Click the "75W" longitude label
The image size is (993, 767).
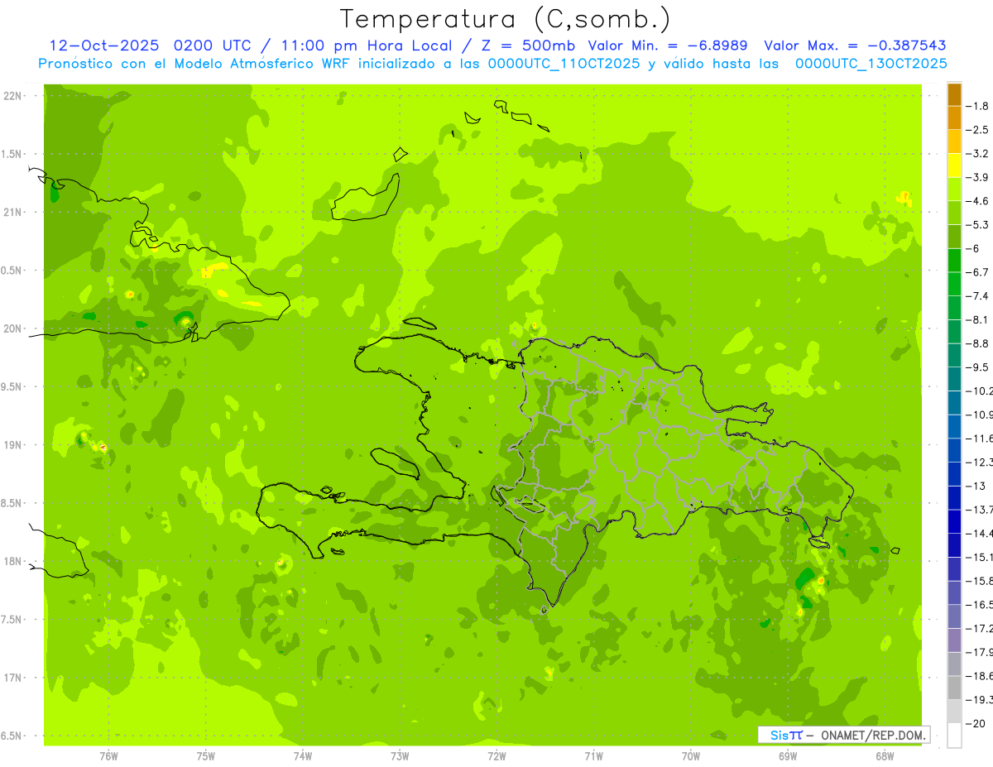(x=206, y=755)
